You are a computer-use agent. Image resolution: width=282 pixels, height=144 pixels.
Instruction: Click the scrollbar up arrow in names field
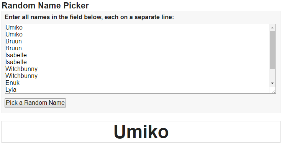coord(272,28)
